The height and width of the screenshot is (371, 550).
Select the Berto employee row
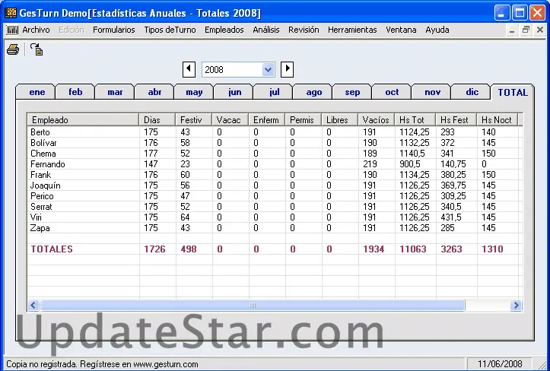[275, 132]
